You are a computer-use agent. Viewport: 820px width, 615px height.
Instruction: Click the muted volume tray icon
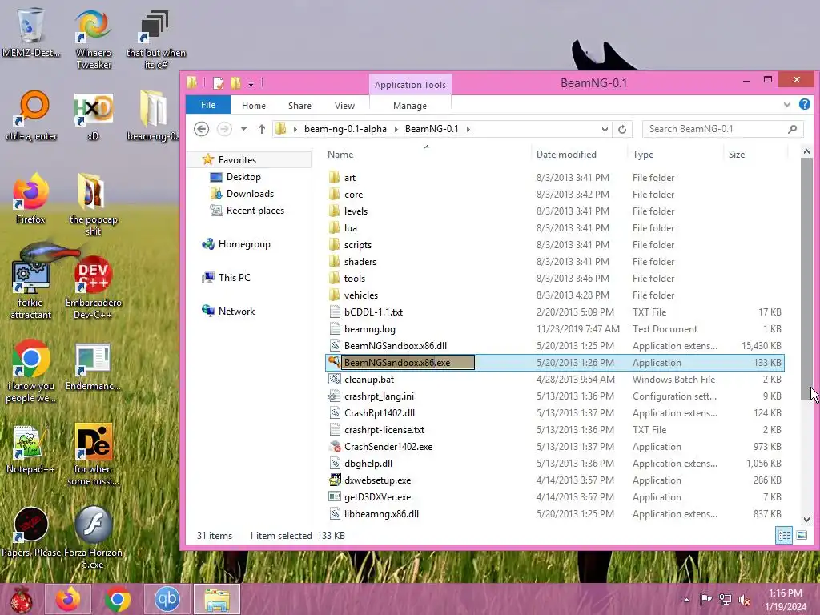(744, 599)
